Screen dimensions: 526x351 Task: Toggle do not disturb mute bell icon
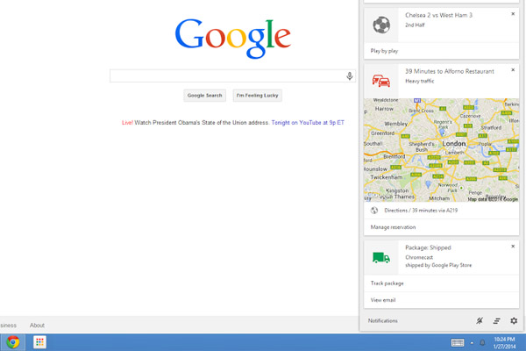point(480,321)
